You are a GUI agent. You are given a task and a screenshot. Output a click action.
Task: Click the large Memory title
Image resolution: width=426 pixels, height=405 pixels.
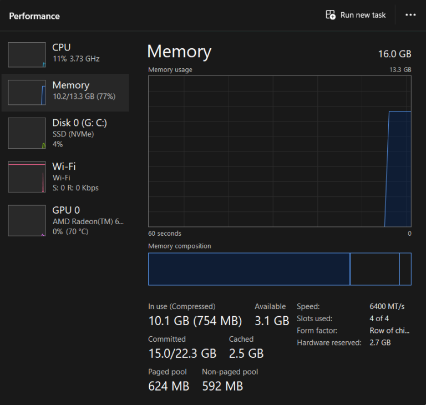pos(179,52)
